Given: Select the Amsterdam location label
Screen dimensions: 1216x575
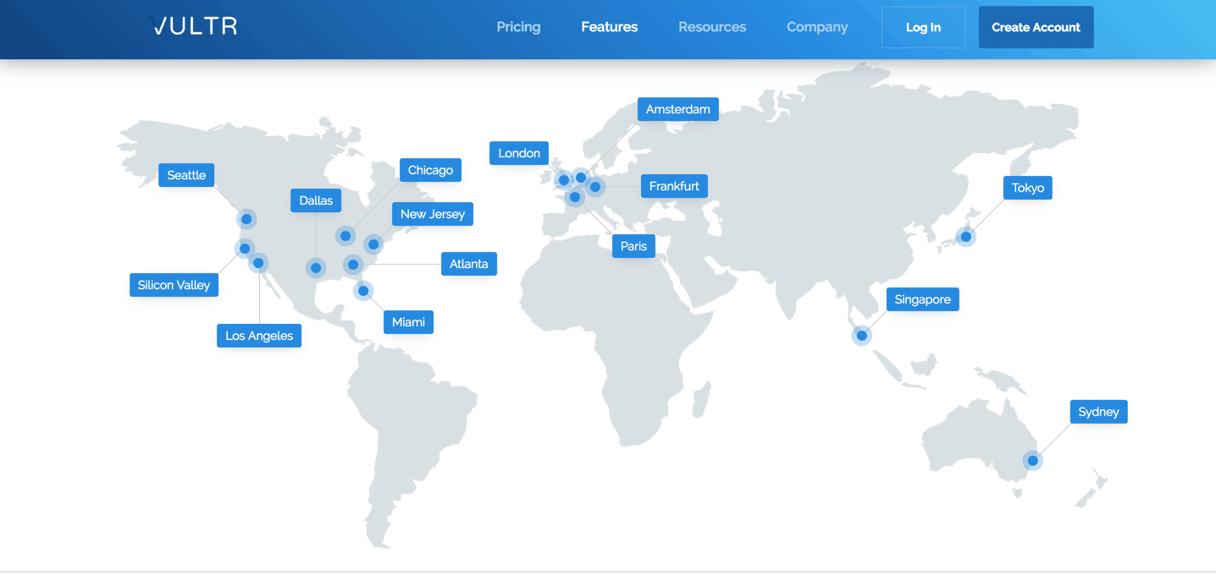Looking at the screenshot, I should click(x=678, y=109).
